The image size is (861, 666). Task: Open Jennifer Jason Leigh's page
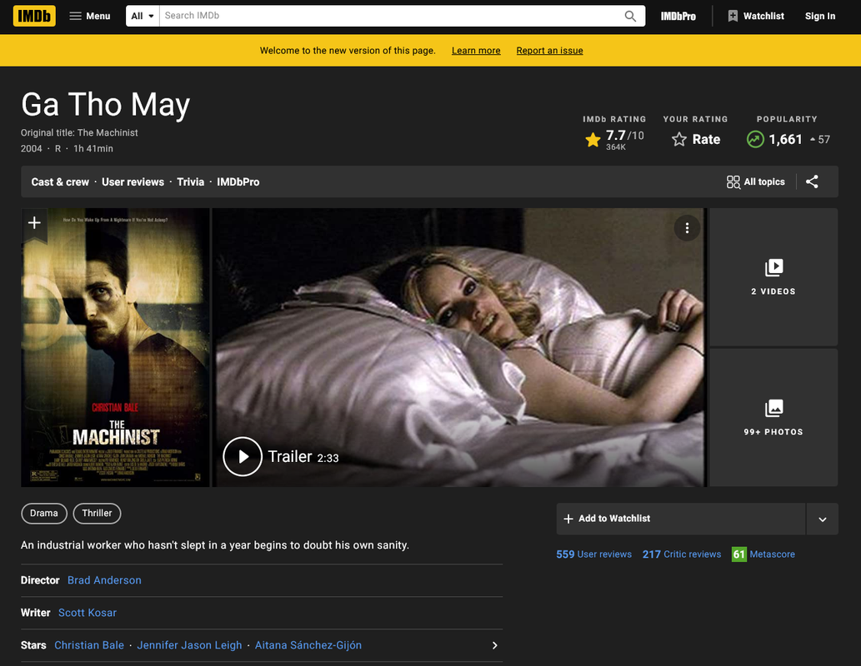pos(189,646)
